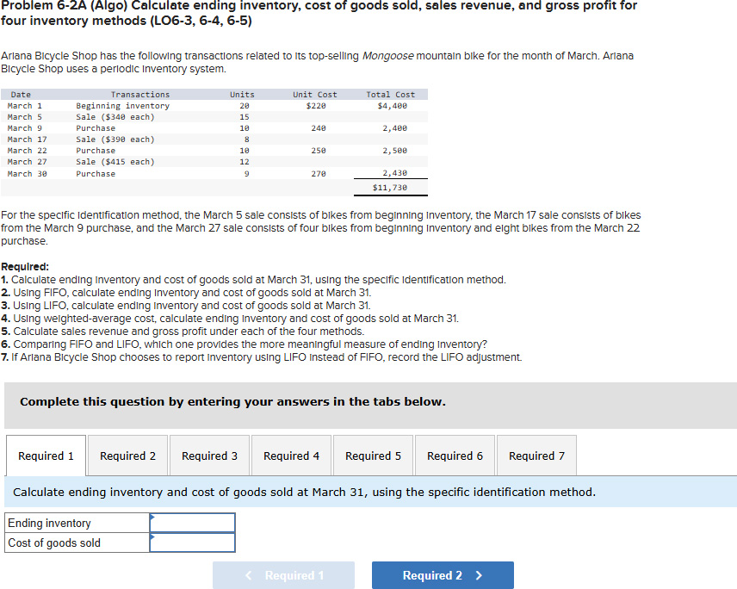Click inside the Ending inventory input field

click(194, 523)
